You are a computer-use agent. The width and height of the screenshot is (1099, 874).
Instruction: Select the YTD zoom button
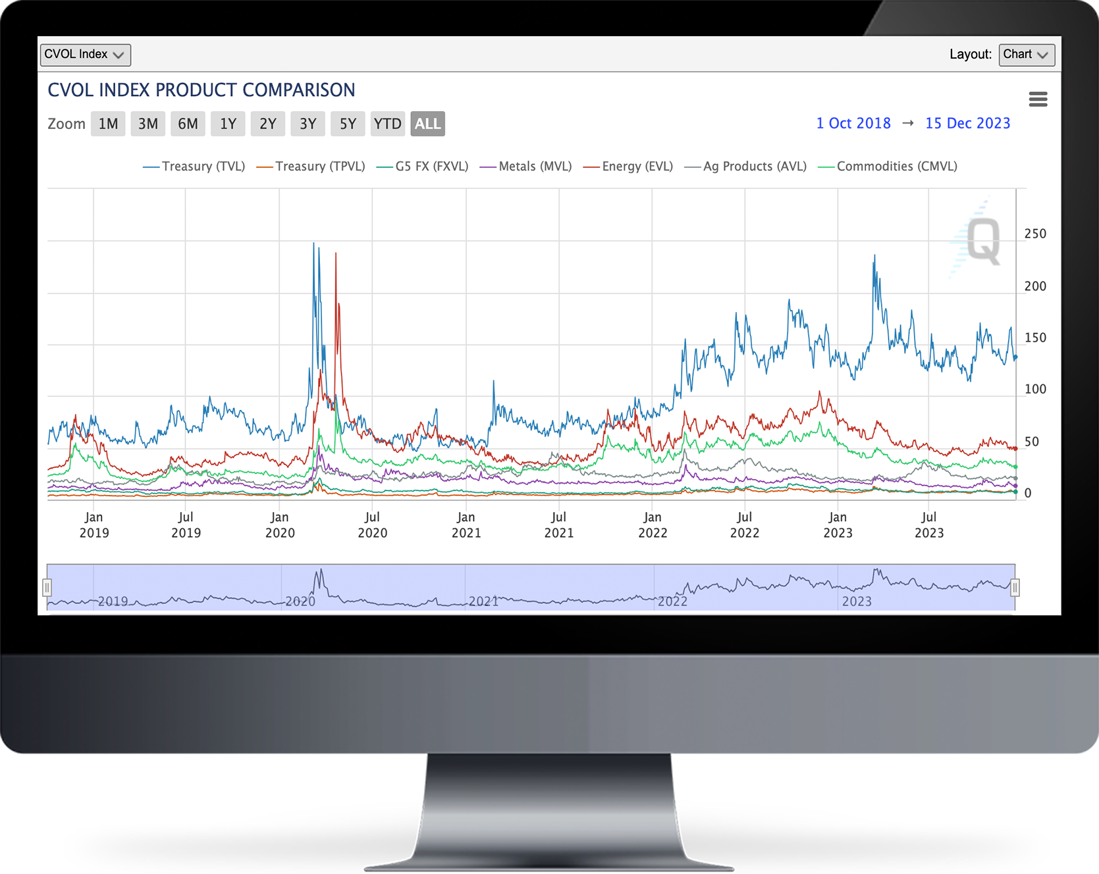click(387, 124)
